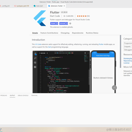
Task: Open the License resource link
Action: (x=127, y=63)
